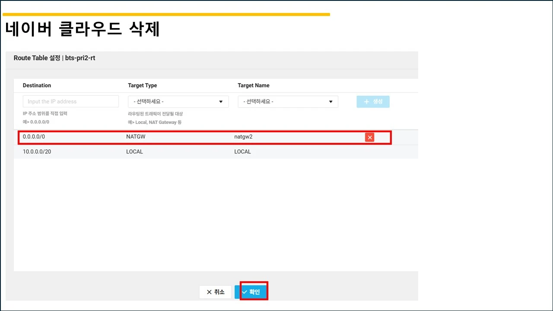Viewport: 553px width, 311px height.
Task: Click the LOCAL target name cell
Action: coord(242,152)
